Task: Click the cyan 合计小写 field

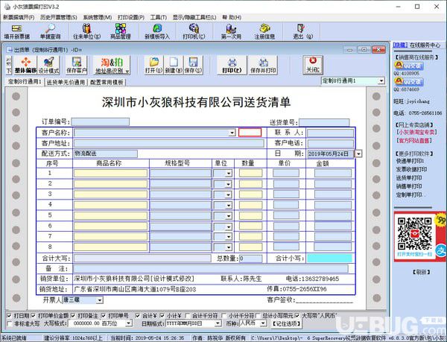Action: [x=329, y=259]
